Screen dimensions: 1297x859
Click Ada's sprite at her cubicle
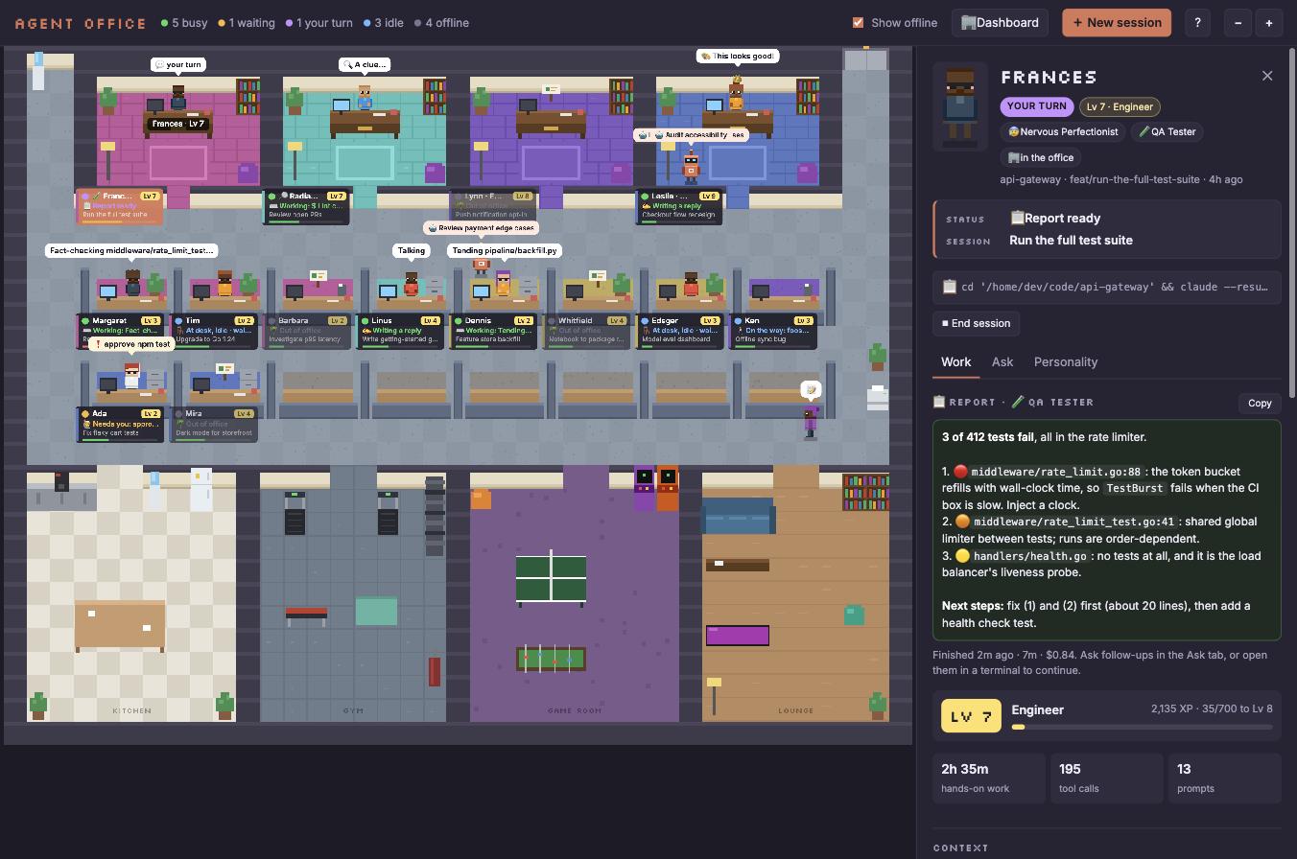pyautogui.click(x=132, y=374)
